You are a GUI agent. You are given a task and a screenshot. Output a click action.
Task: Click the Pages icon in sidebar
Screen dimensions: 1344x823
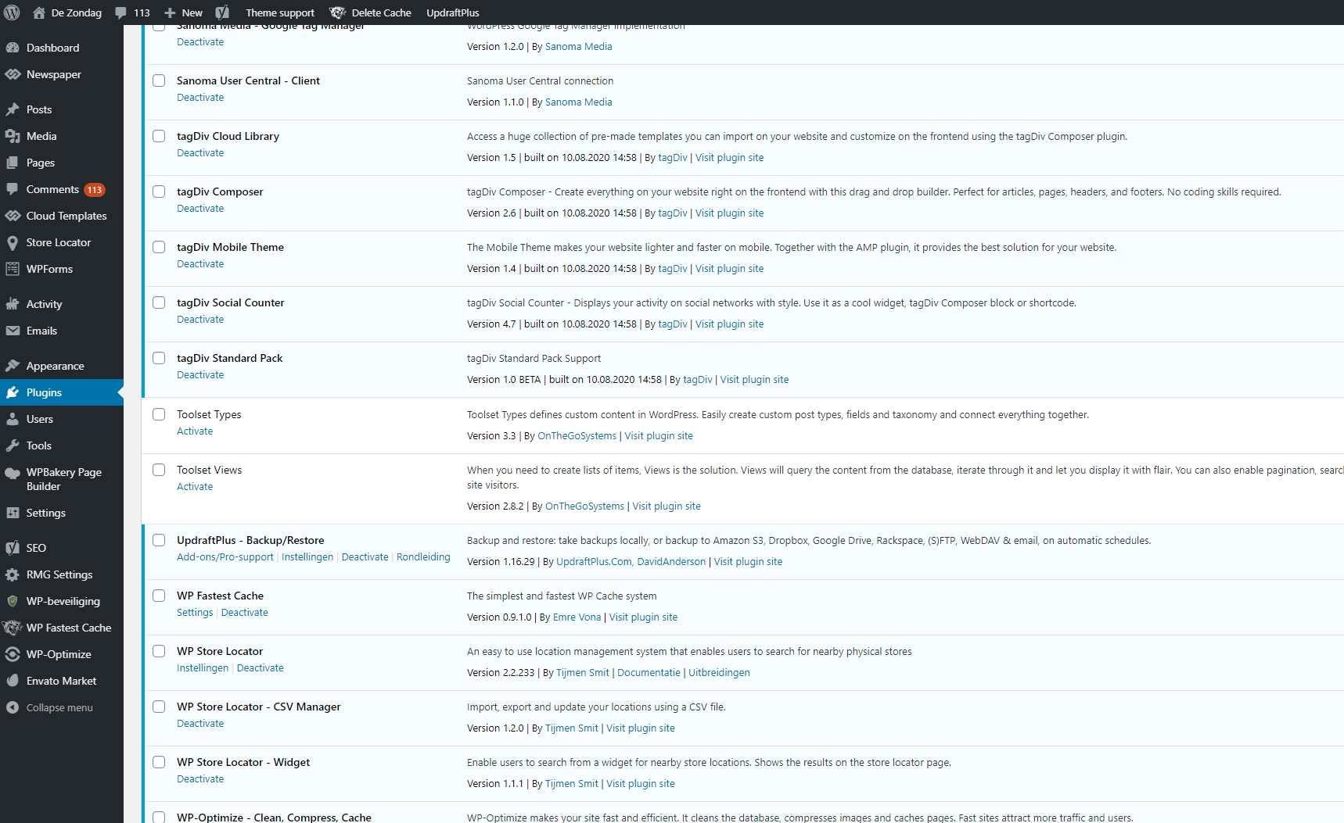click(x=13, y=163)
